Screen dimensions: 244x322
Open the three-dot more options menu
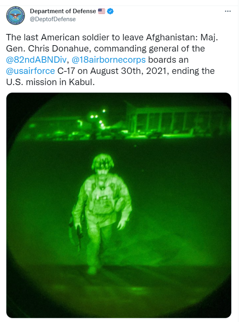pyautogui.click(x=228, y=11)
